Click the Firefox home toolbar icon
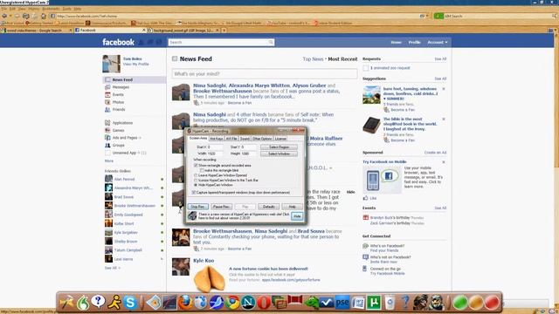 [x=44, y=16]
